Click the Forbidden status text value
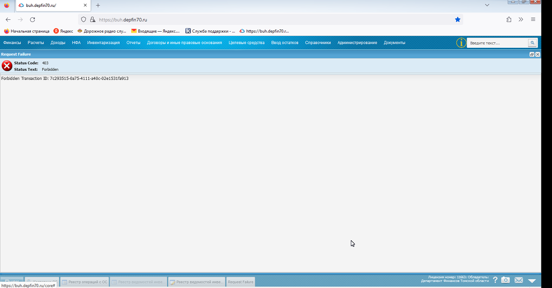 (50, 69)
